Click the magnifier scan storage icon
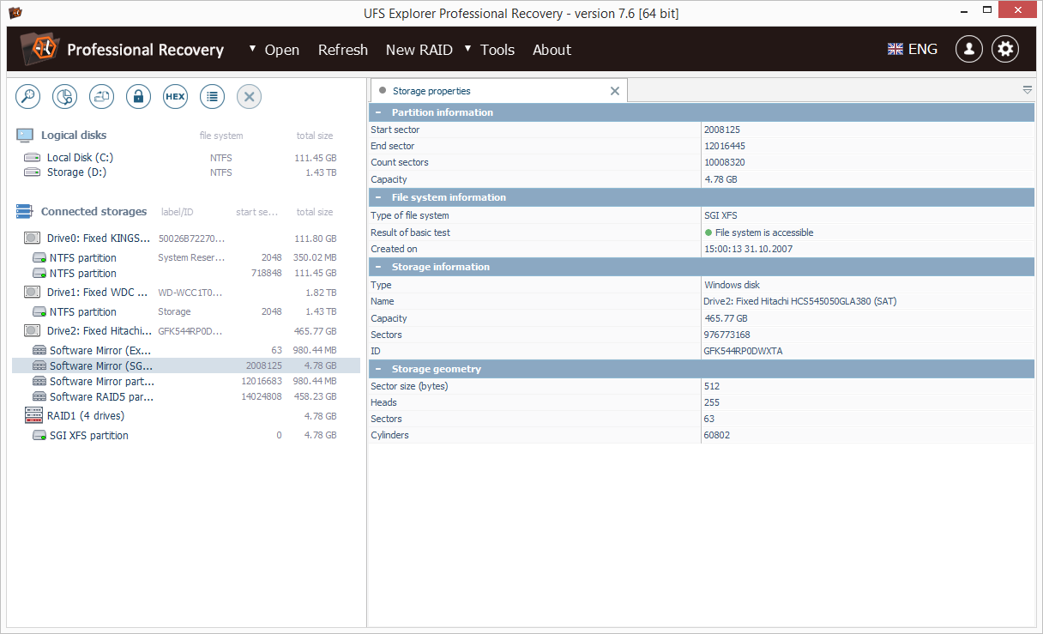Image resolution: width=1043 pixels, height=634 pixels. pos(28,97)
